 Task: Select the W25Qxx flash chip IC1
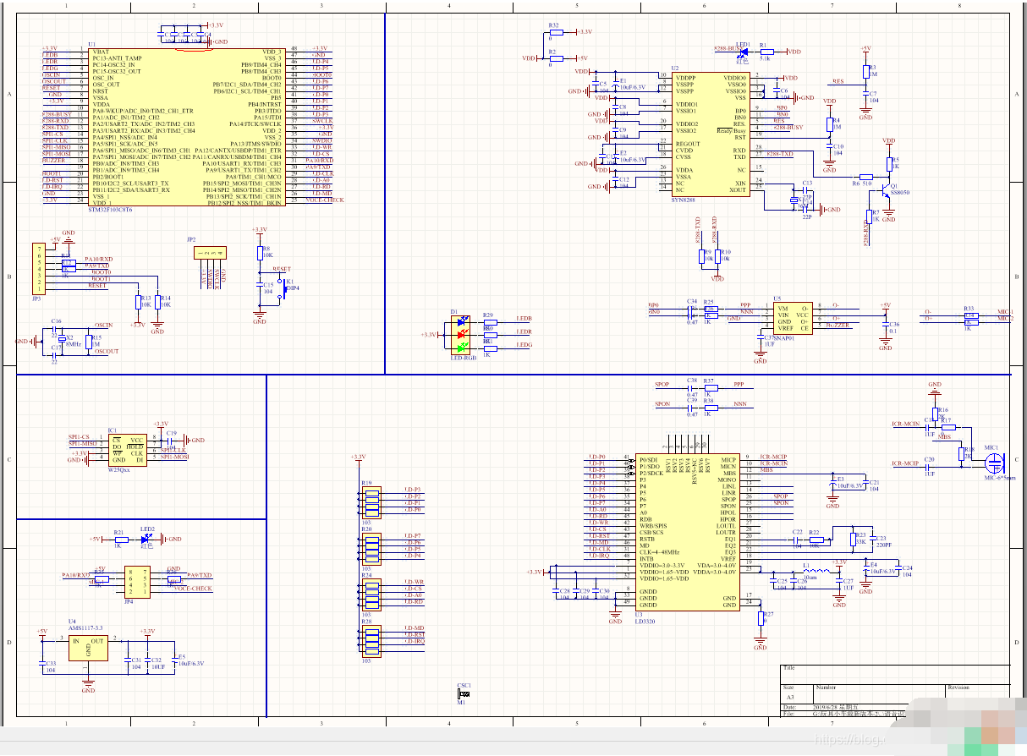[x=128, y=451]
